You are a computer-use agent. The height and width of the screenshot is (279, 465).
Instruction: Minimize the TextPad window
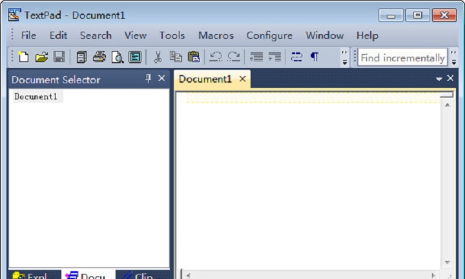coord(391,15)
